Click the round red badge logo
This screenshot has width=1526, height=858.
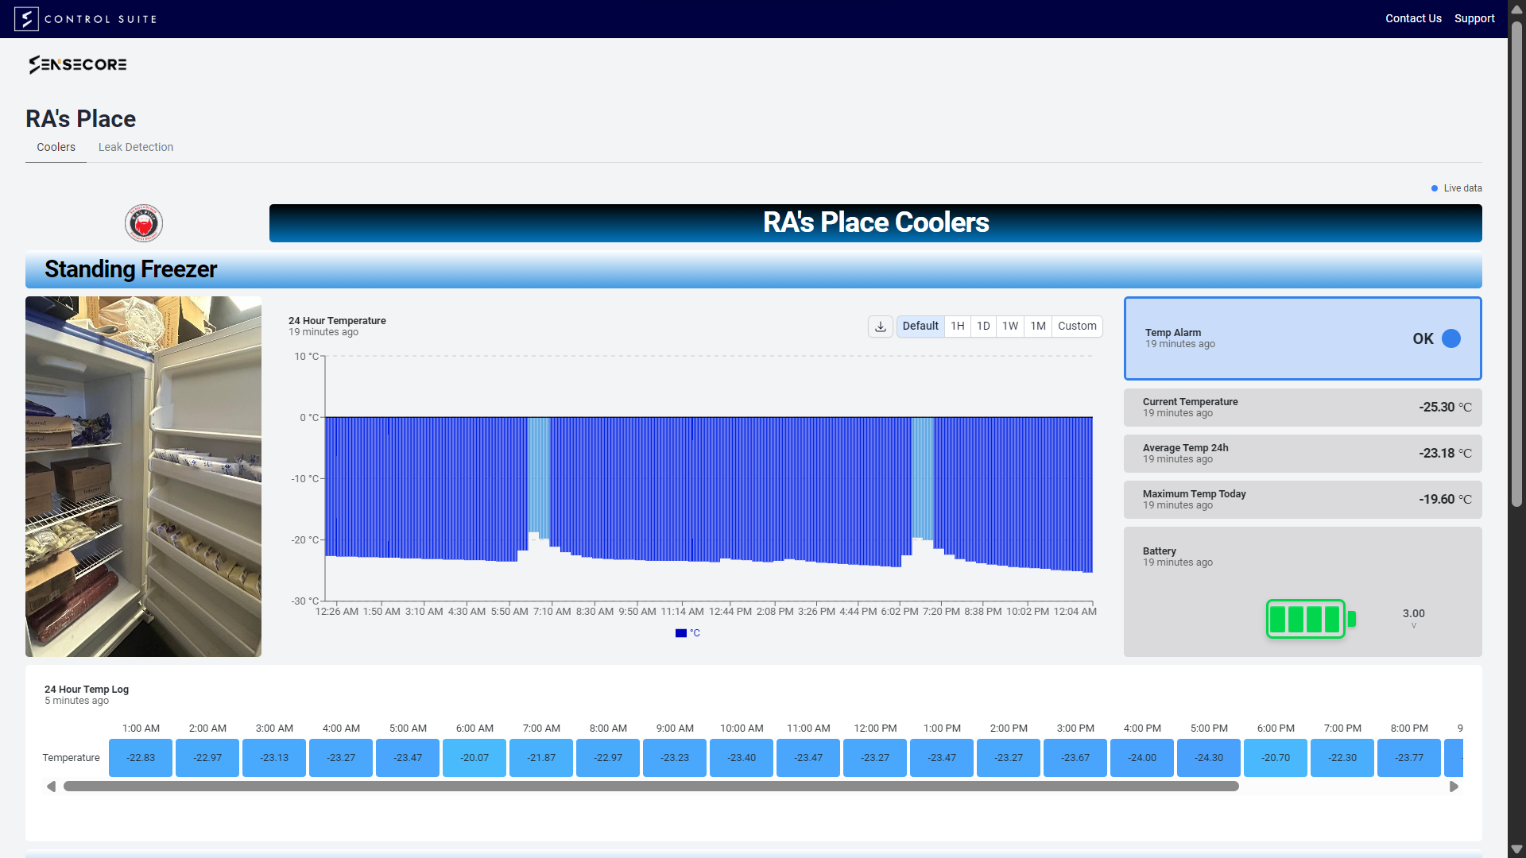click(144, 223)
